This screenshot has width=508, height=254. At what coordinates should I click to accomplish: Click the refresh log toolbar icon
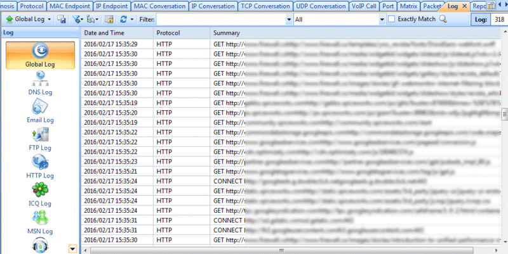tap(123, 20)
